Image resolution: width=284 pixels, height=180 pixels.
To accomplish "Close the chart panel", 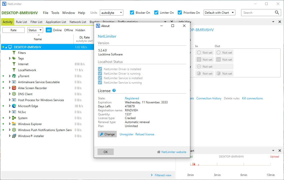I will point(280,151).
